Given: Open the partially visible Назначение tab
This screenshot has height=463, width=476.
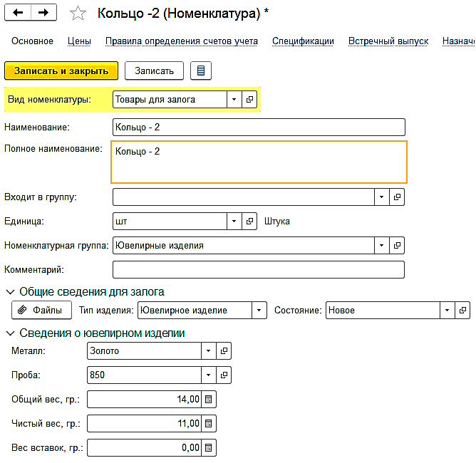Looking at the screenshot, I should pos(459,41).
